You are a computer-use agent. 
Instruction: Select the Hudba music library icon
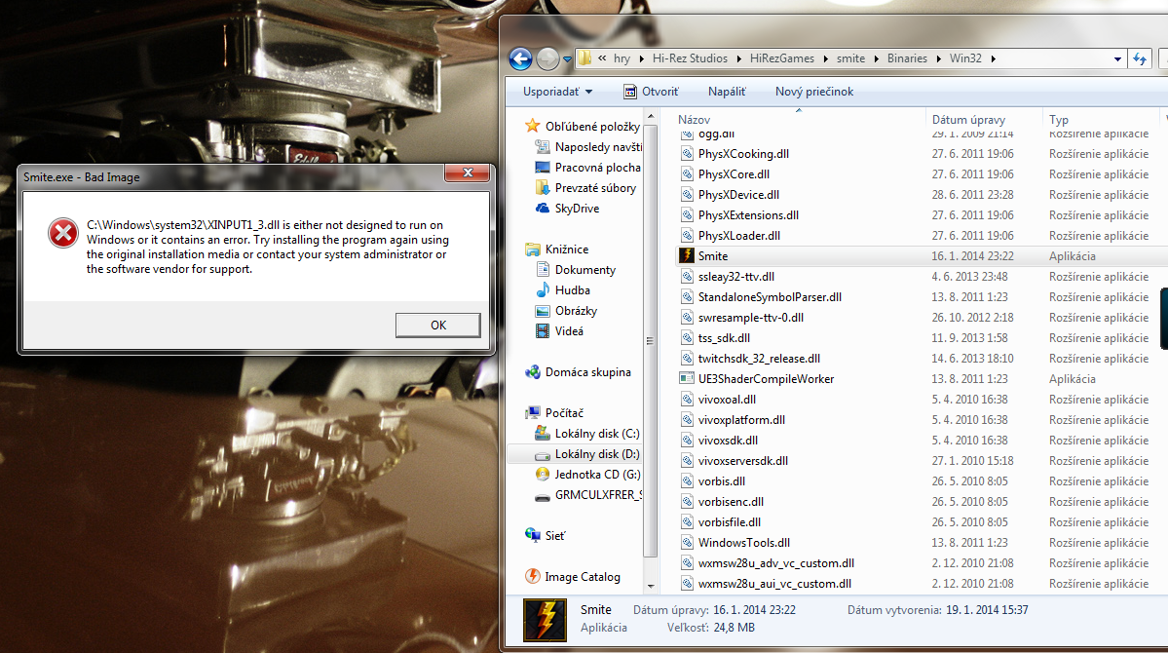pyautogui.click(x=544, y=290)
